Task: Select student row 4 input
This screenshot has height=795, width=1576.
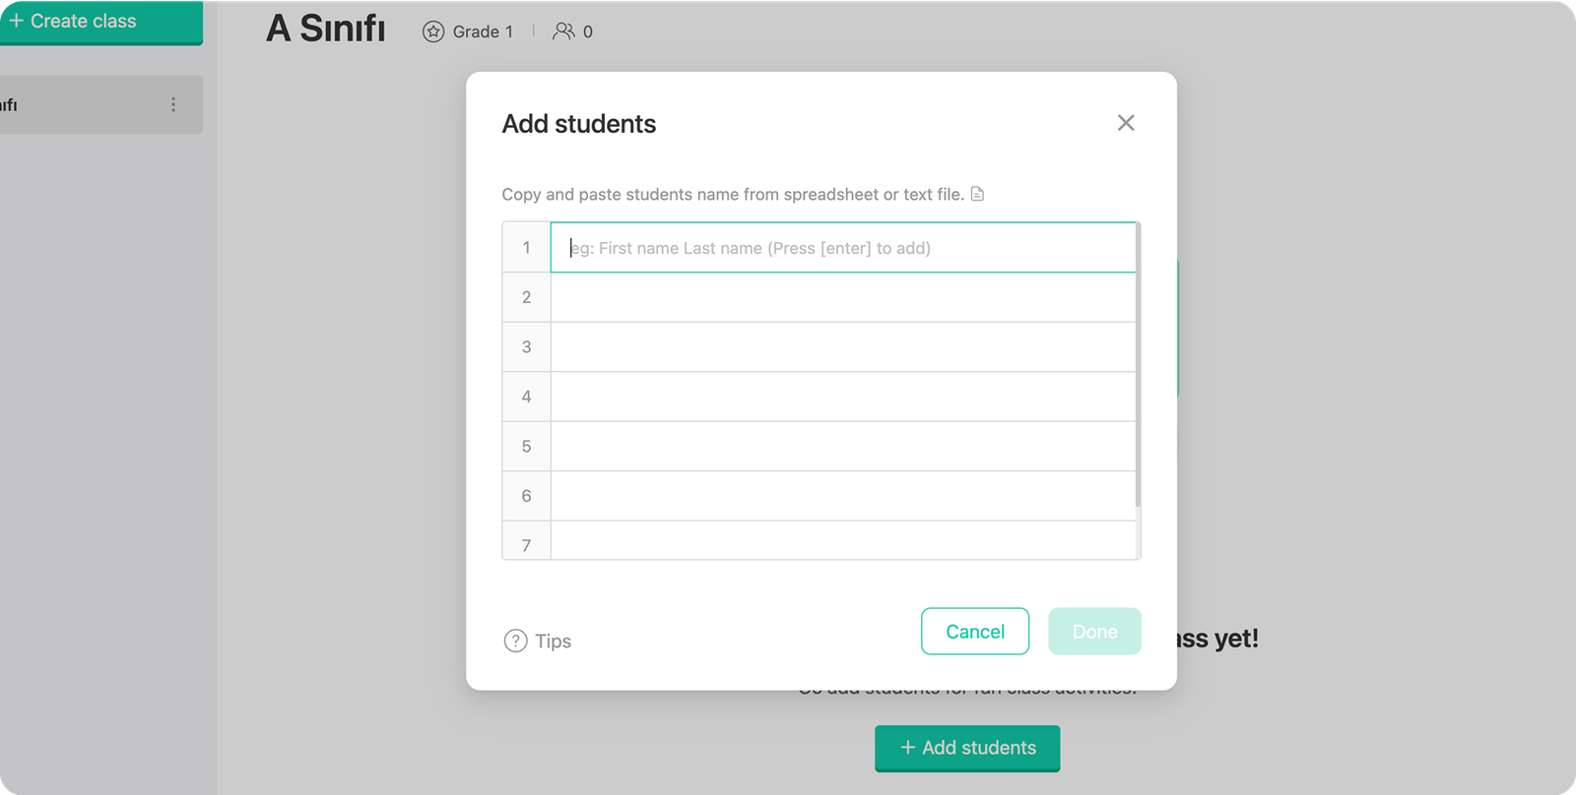Action: click(842, 397)
